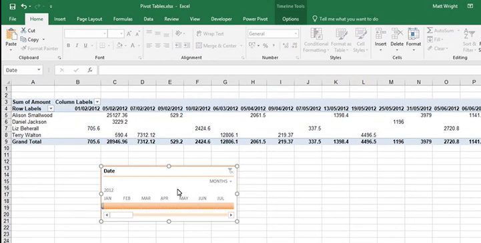
Task: Click the Paste clipboard icon
Action: 11,34
